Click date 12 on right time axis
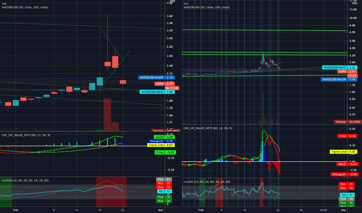 pyautogui.click(x=244, y=210)
